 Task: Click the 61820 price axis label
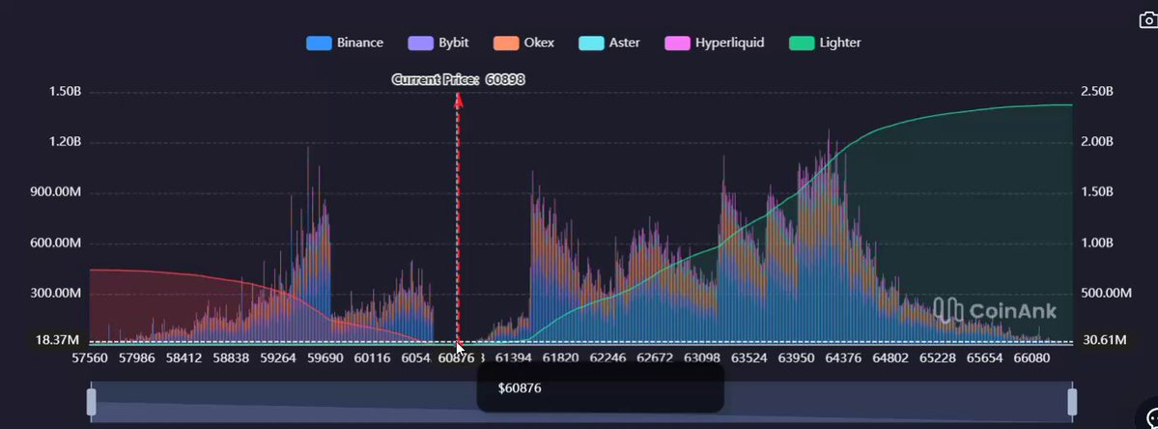(x=560, y=358)
